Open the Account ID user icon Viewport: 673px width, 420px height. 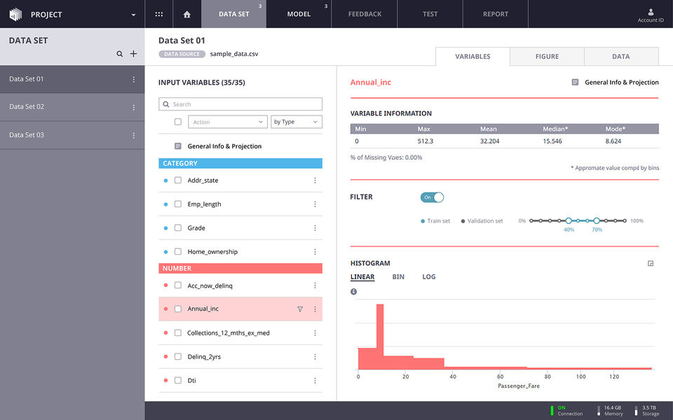pos(651,12)
